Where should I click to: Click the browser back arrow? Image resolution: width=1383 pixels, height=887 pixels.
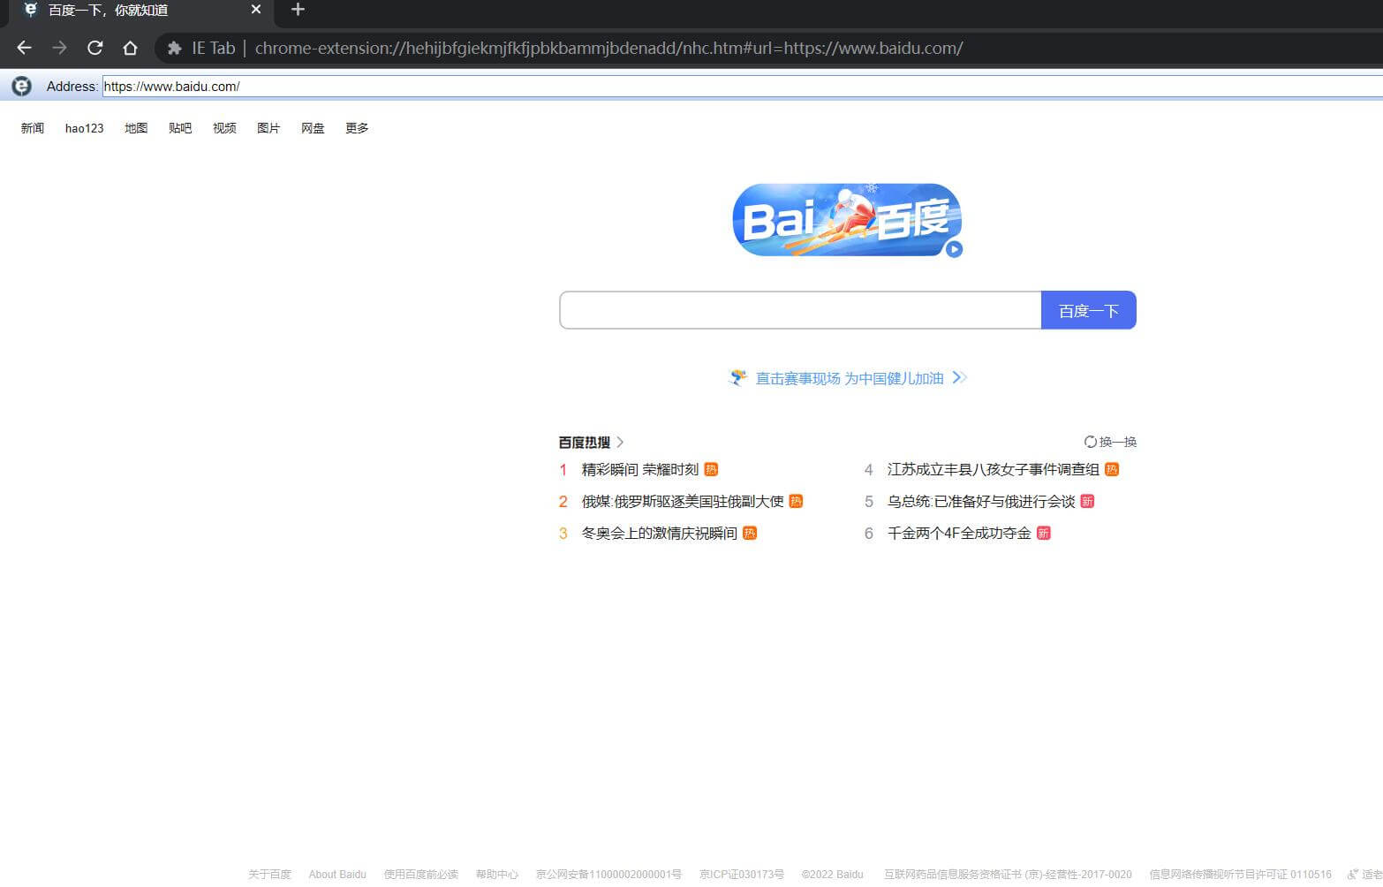[x=23, y=48]
